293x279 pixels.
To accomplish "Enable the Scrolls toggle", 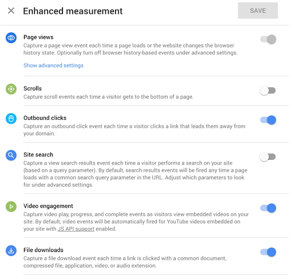I will tap(268, 91).
